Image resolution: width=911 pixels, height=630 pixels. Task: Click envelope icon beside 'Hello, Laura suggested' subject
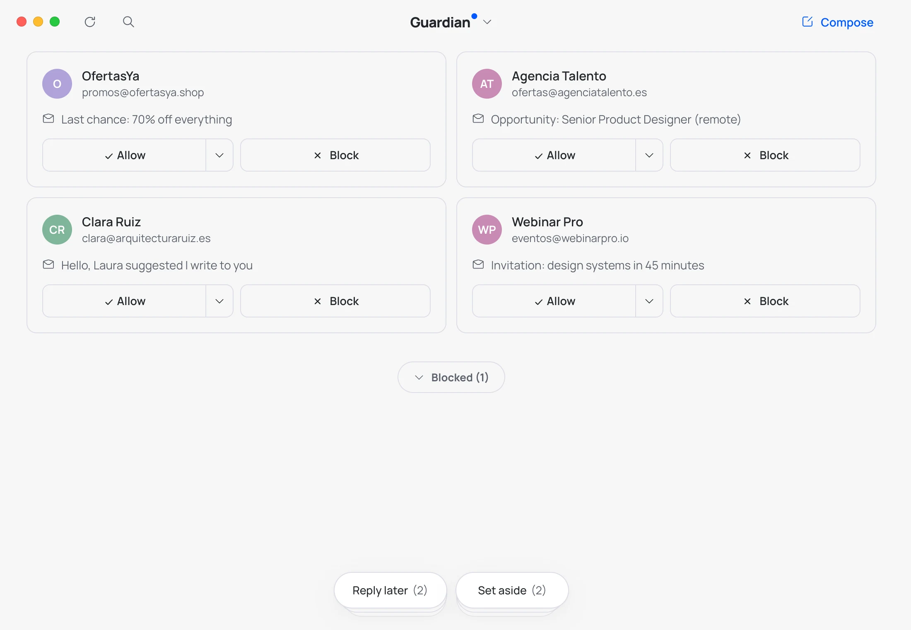(x=48, y=265)
